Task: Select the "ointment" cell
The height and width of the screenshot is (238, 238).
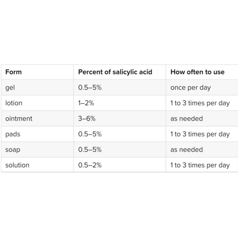Action: [x=19, y=118]
